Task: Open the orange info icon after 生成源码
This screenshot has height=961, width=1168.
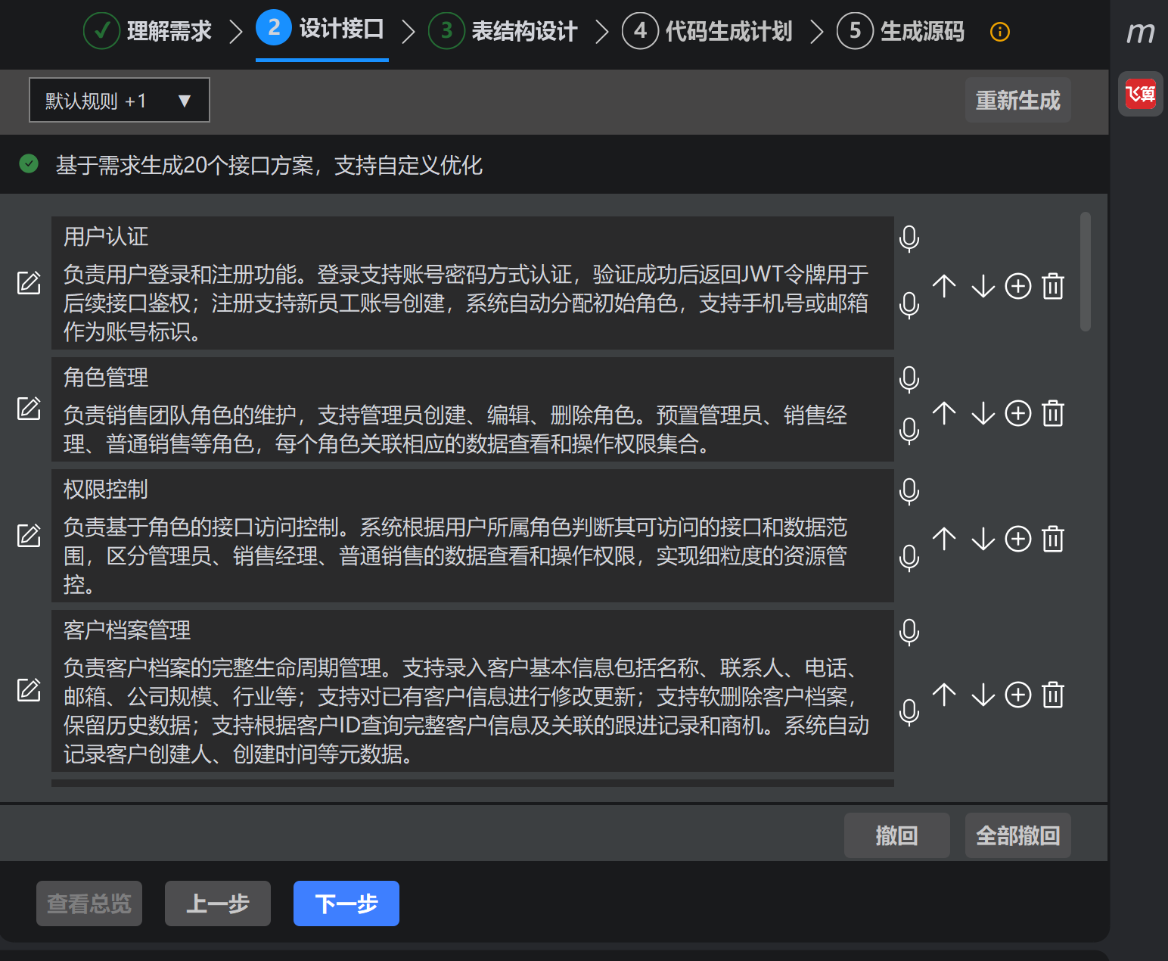Action: click(1000, 32)
